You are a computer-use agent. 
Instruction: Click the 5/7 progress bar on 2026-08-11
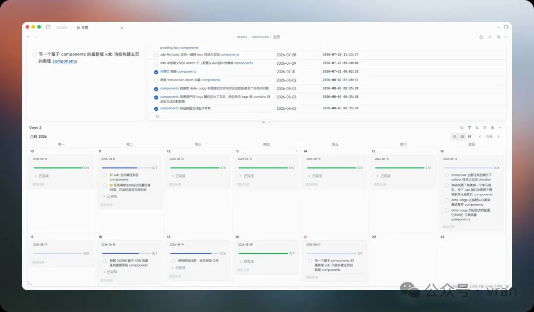click(x=127, y=168)
